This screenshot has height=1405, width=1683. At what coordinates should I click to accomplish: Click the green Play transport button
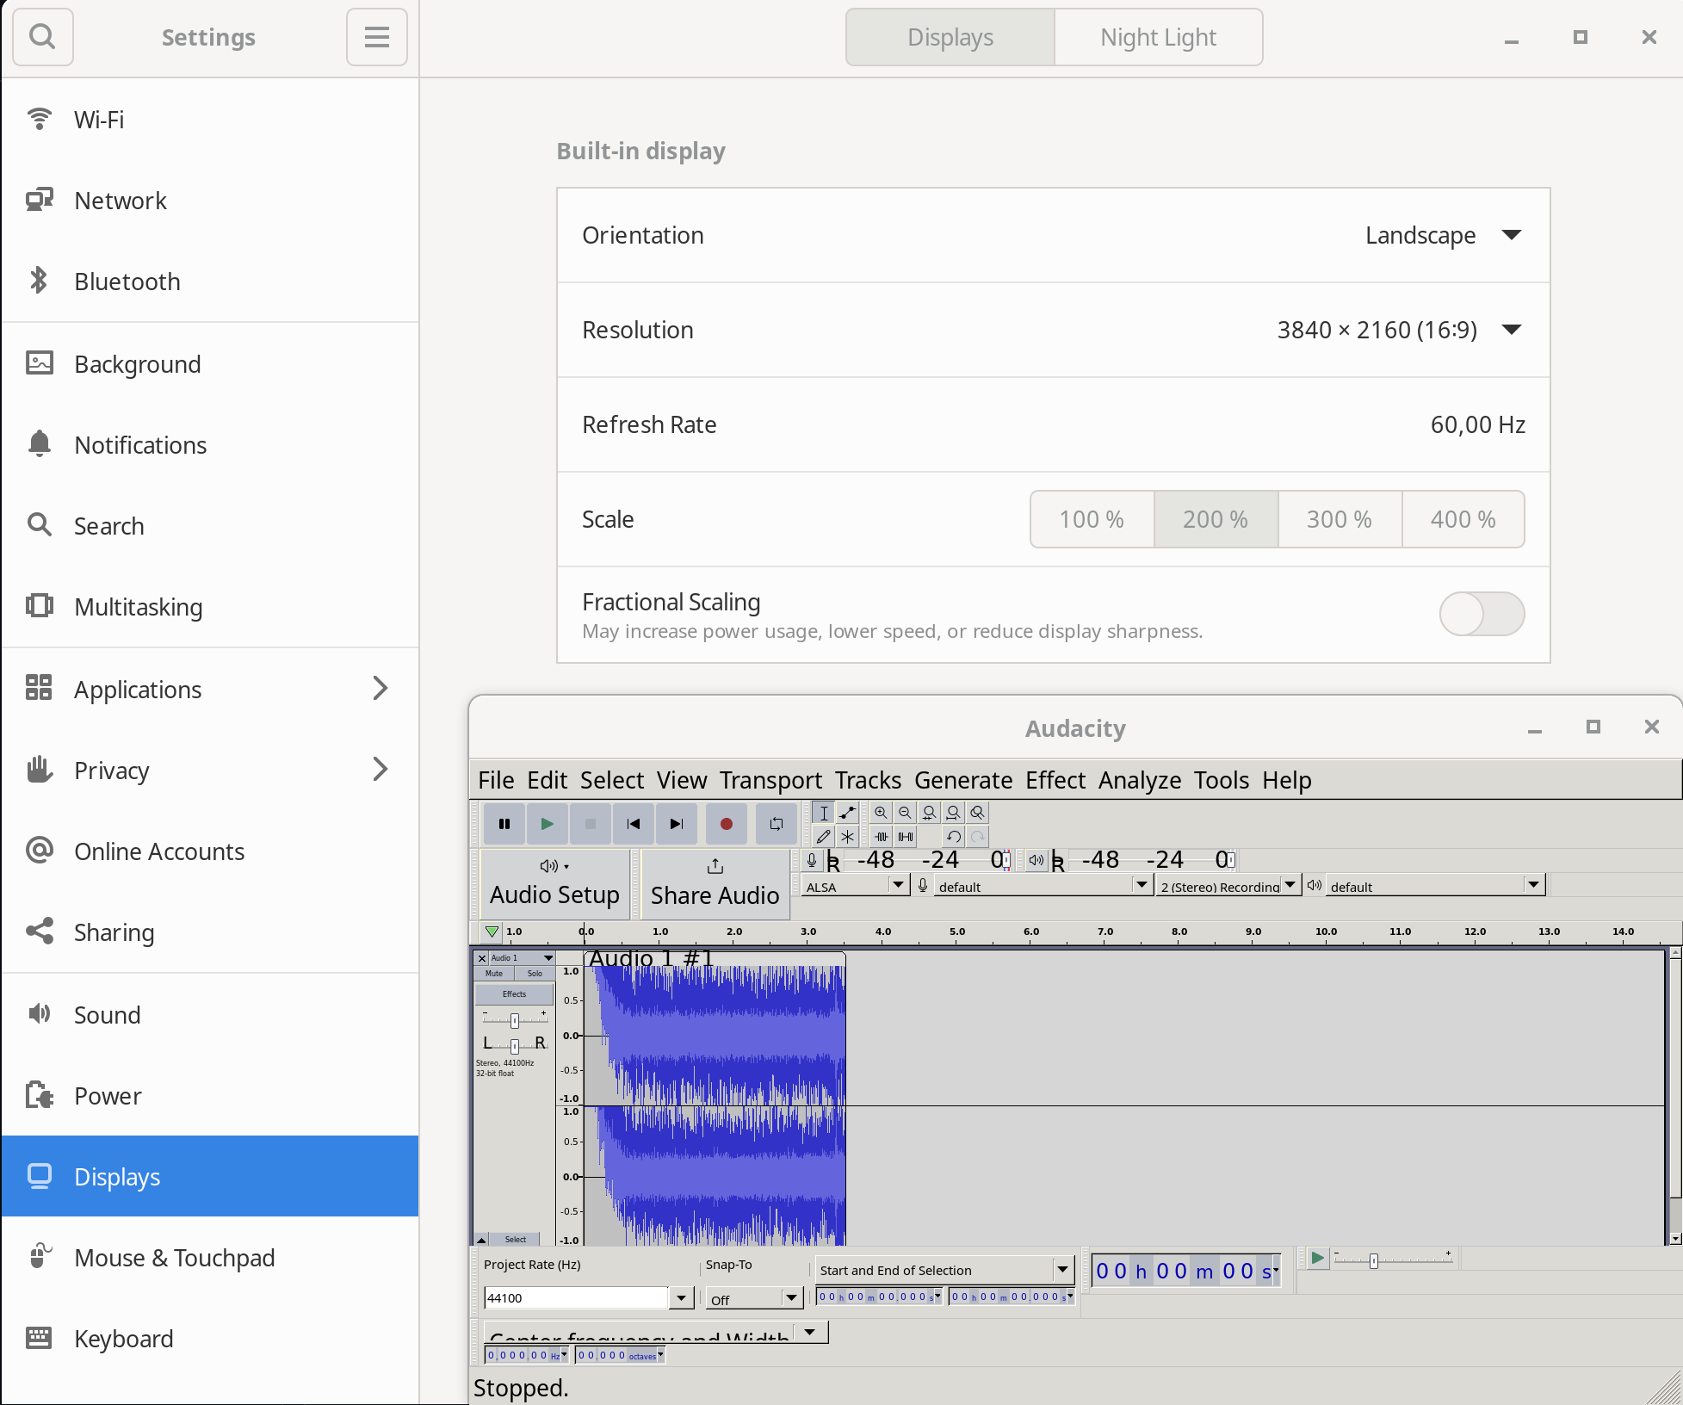pyautogui.click(x=547, y=824)
